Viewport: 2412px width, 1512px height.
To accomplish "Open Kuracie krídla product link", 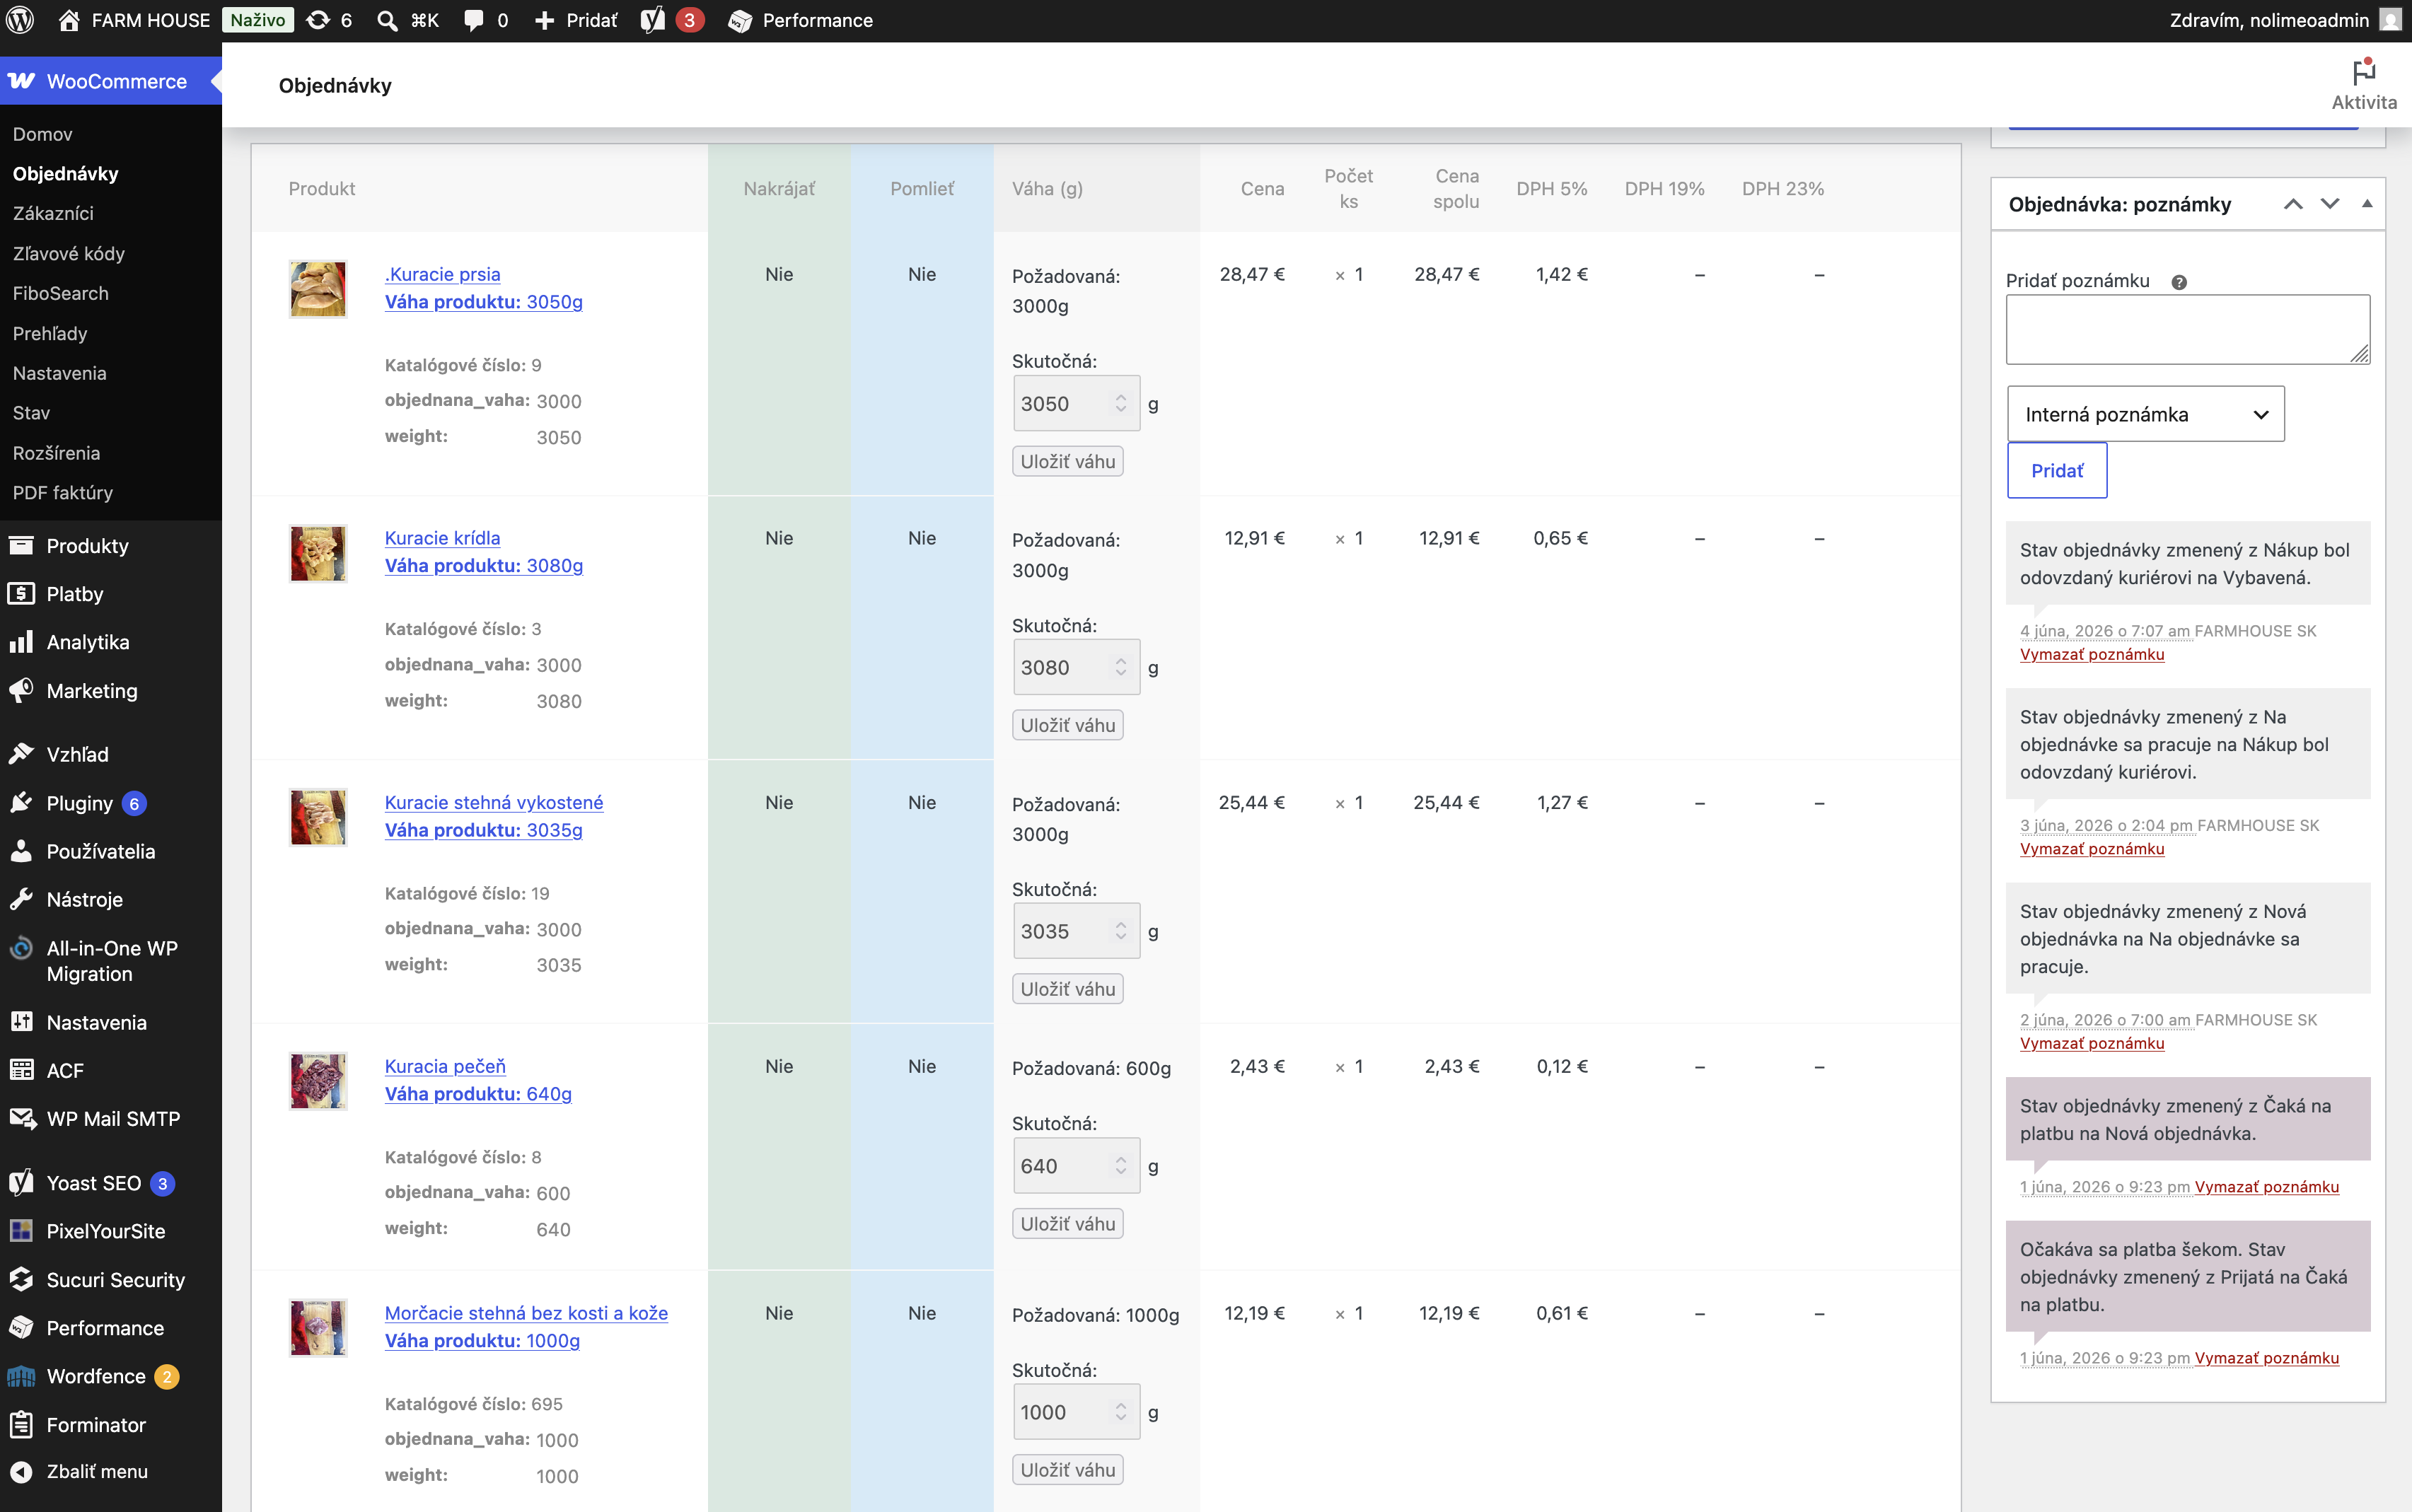I will point(442,538).
